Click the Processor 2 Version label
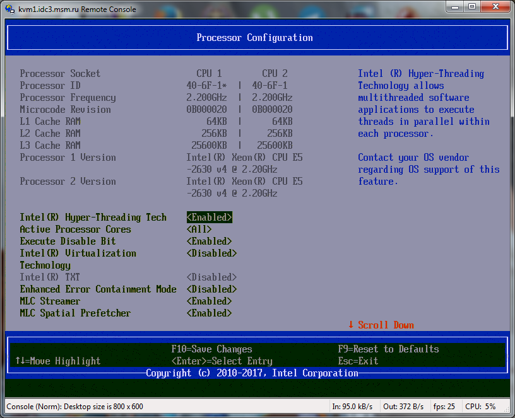The image size is (515, 418). tap(68, 181)
